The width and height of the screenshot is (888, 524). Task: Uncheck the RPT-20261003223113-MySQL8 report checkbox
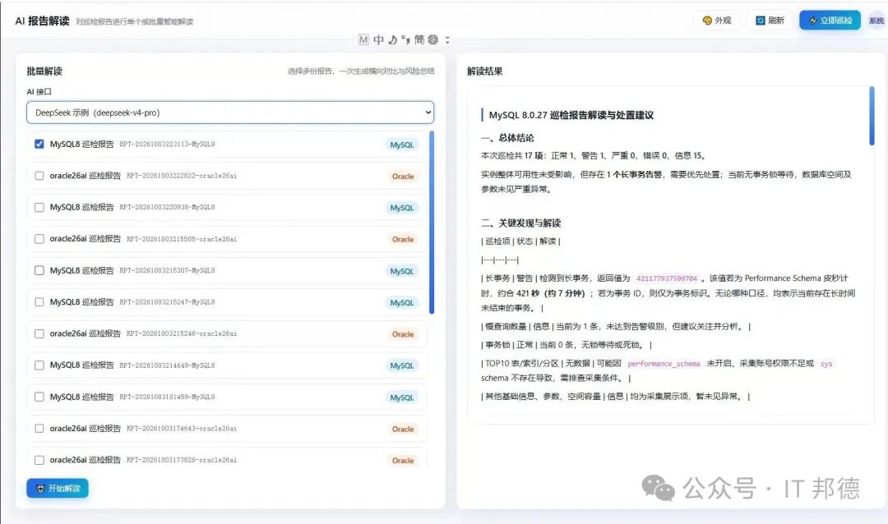39,145
